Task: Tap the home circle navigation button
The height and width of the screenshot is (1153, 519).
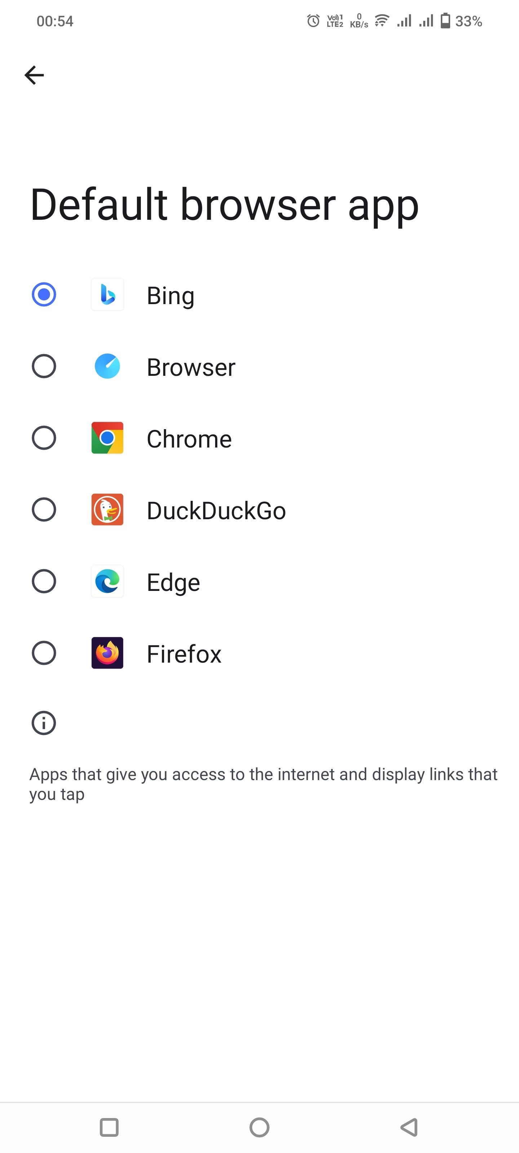Action: 259,1127
